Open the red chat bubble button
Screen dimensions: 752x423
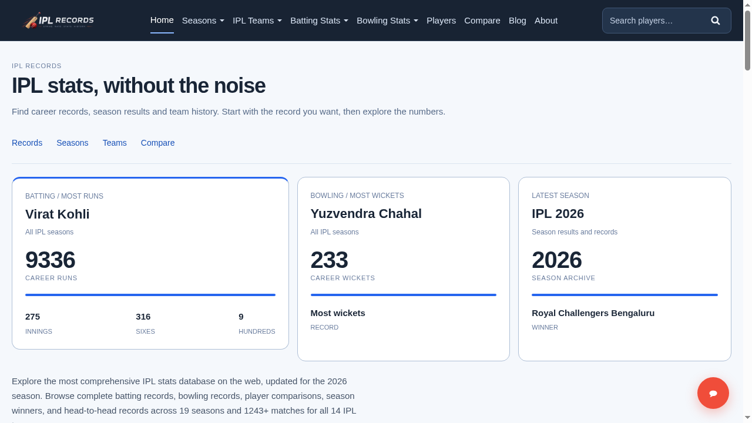click(713, 393)
